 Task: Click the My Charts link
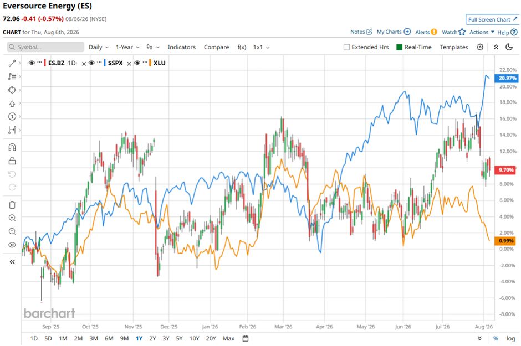(x=389, y=32)
